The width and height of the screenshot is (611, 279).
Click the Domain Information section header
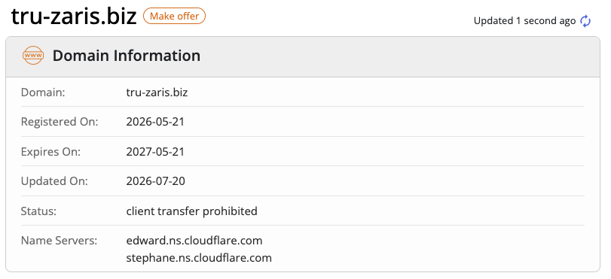[x=303, y=57]
